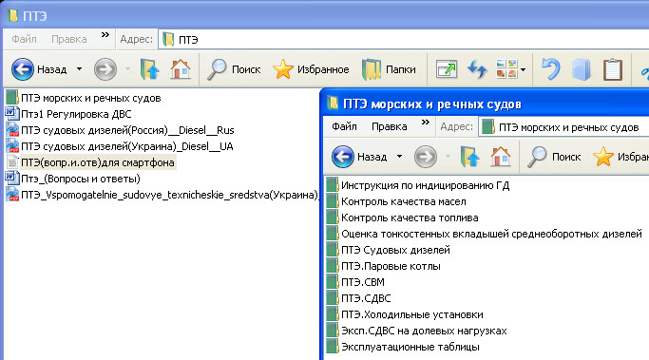Click Up folder icon in front window
Screen dimensions: 649x360
[469, 157]
